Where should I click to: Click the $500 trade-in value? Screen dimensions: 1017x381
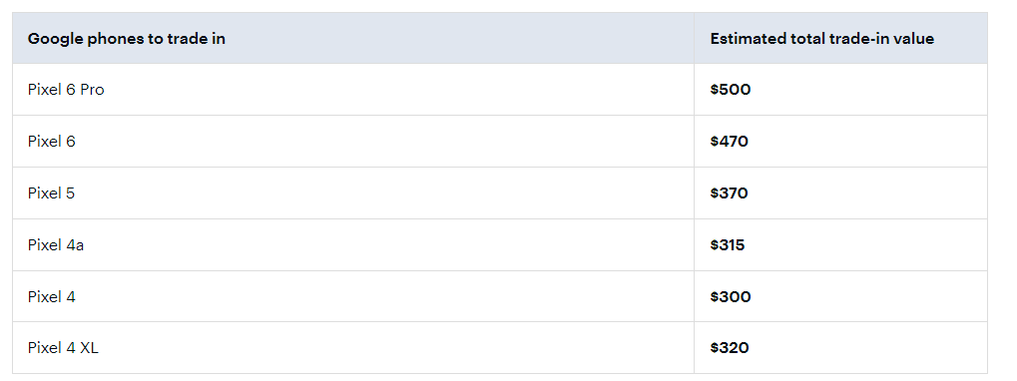(x=731, y=90)
